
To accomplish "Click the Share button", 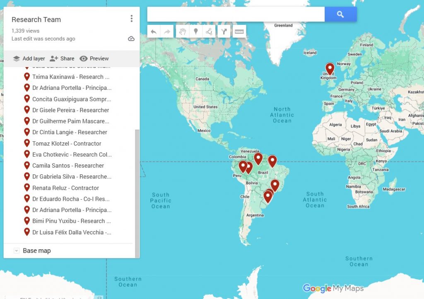I will 62,58.
